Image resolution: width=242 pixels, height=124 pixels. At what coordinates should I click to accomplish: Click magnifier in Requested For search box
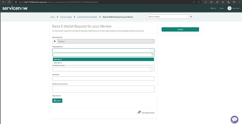point(152,54)
